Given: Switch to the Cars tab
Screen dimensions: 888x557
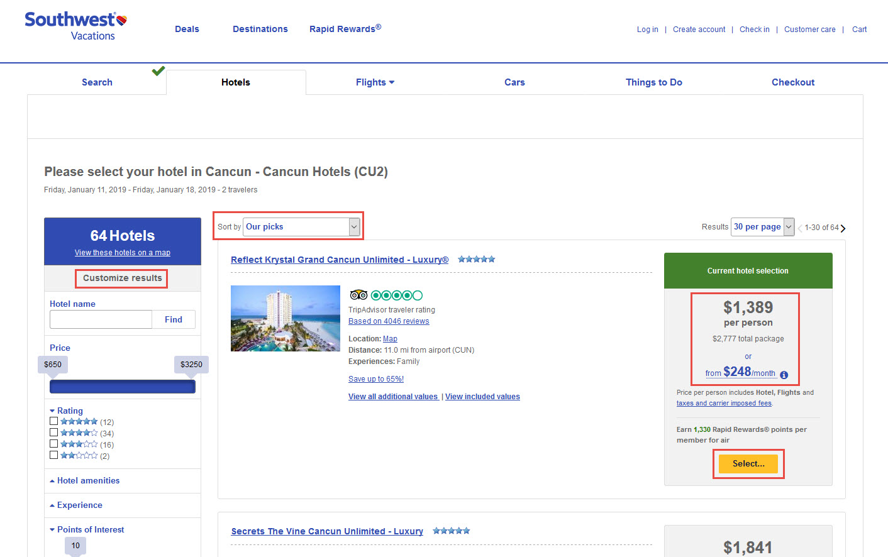Looking at the screenshot, I should [514, 82].
